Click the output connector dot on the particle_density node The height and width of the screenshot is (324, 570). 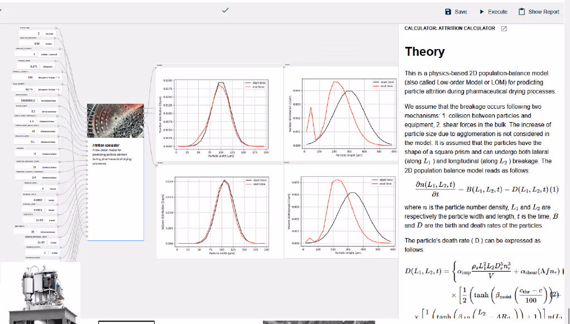(x=62, y=72)
